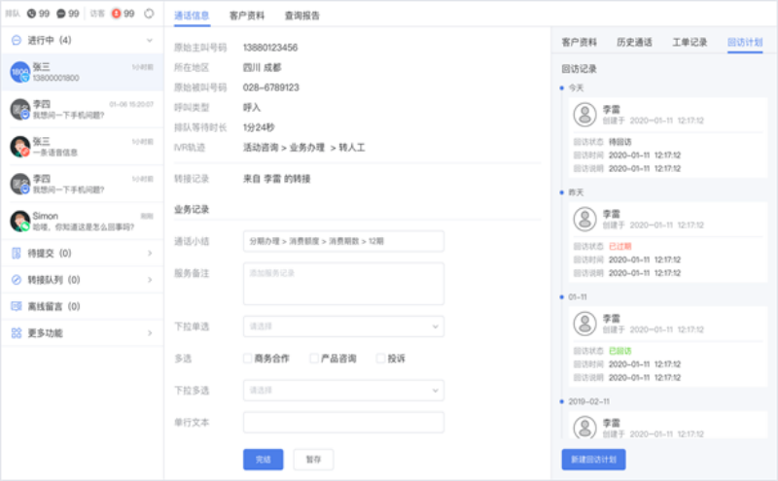Click the refresh icon in top bar
The width and height of the screenshot is (778, 481).
point(149,14)
